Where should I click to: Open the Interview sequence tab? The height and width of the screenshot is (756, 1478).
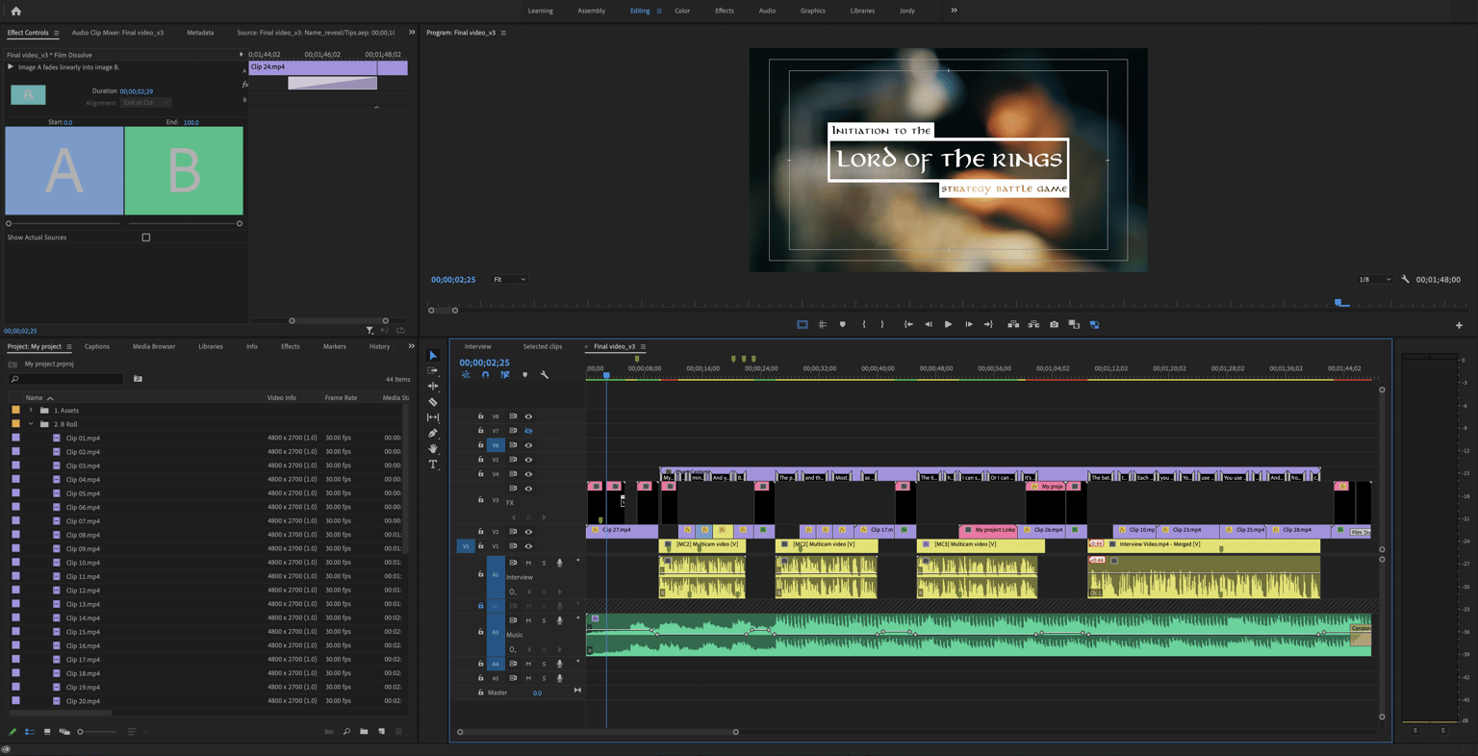[x=478, y=346]
